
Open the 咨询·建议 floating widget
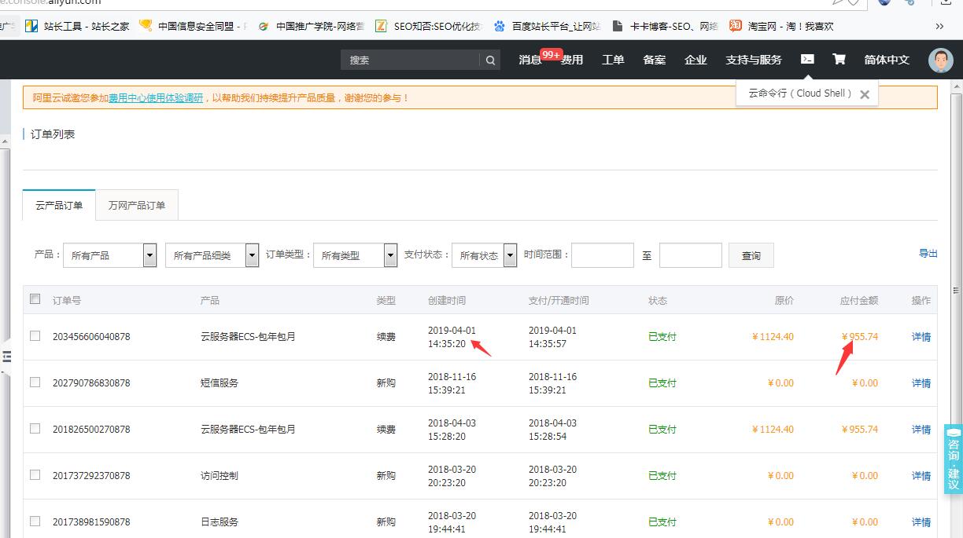(954, 459)
